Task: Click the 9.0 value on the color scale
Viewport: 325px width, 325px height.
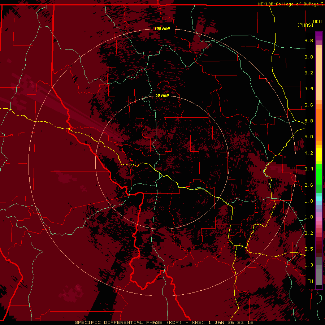Action: pos(309,57)
